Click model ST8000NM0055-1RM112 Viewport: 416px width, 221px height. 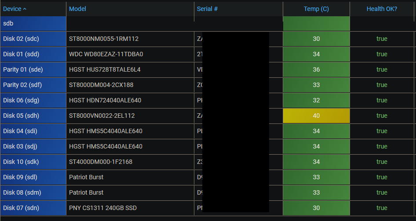click(x=104, y=39)
